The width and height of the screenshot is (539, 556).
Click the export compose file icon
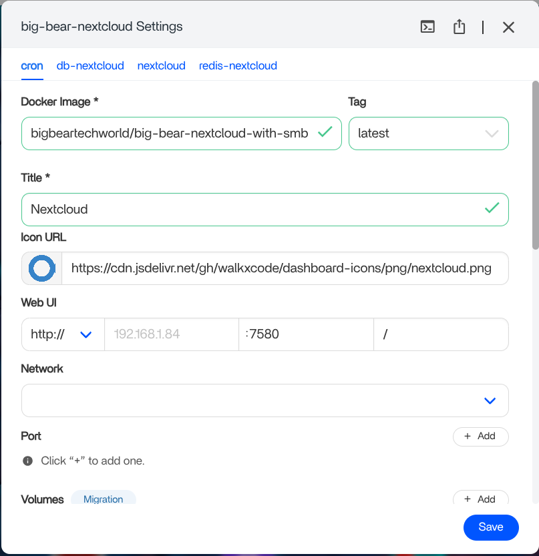(x=459, y=27)
